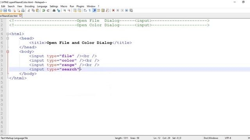
Task: Select the openFileandColor.html document tab
Action: 9,16
